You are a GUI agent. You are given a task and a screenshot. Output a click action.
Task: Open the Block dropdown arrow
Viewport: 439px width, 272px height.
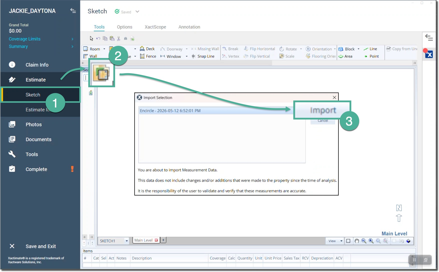click(x=358, y=49)
